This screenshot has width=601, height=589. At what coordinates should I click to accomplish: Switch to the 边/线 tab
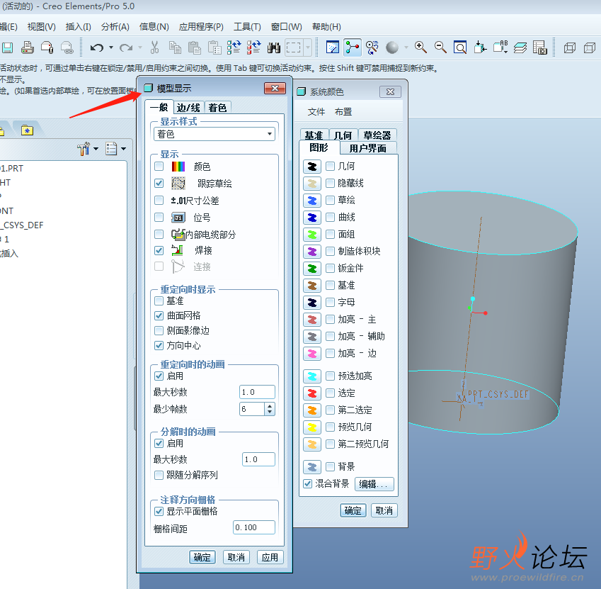188,108
